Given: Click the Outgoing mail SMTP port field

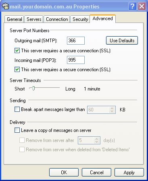Looking at the screenshot, I should tap(76, 41).
